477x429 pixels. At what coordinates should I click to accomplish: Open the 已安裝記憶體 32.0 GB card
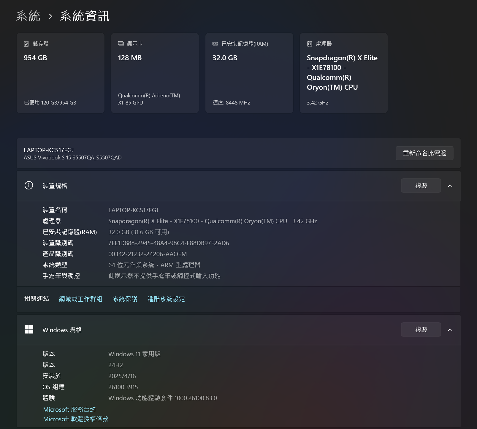pyautogui.click(x=249, y=73)
